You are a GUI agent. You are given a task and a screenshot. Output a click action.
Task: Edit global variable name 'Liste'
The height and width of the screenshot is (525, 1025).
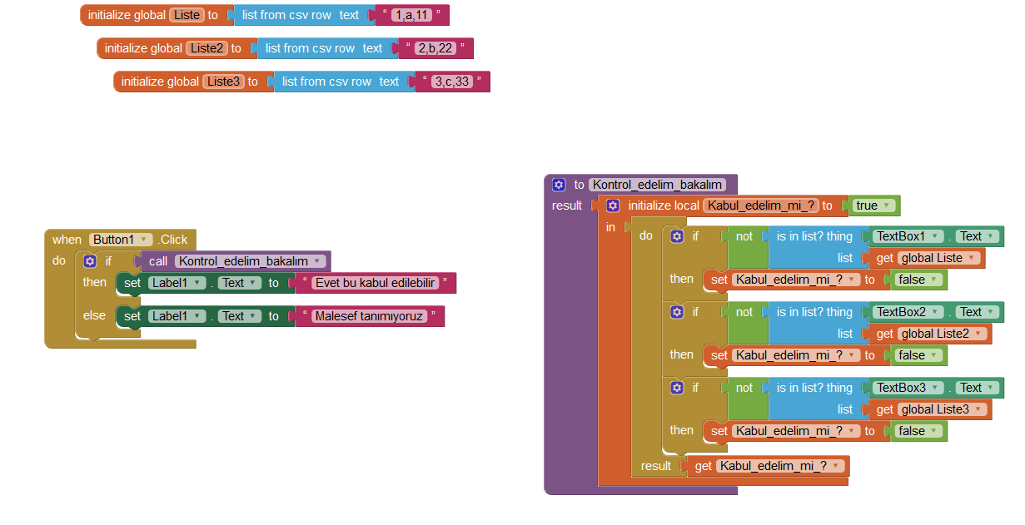coord(187,15)
